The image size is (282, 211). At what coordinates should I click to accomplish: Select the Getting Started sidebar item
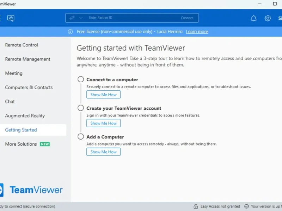(33, 130)
